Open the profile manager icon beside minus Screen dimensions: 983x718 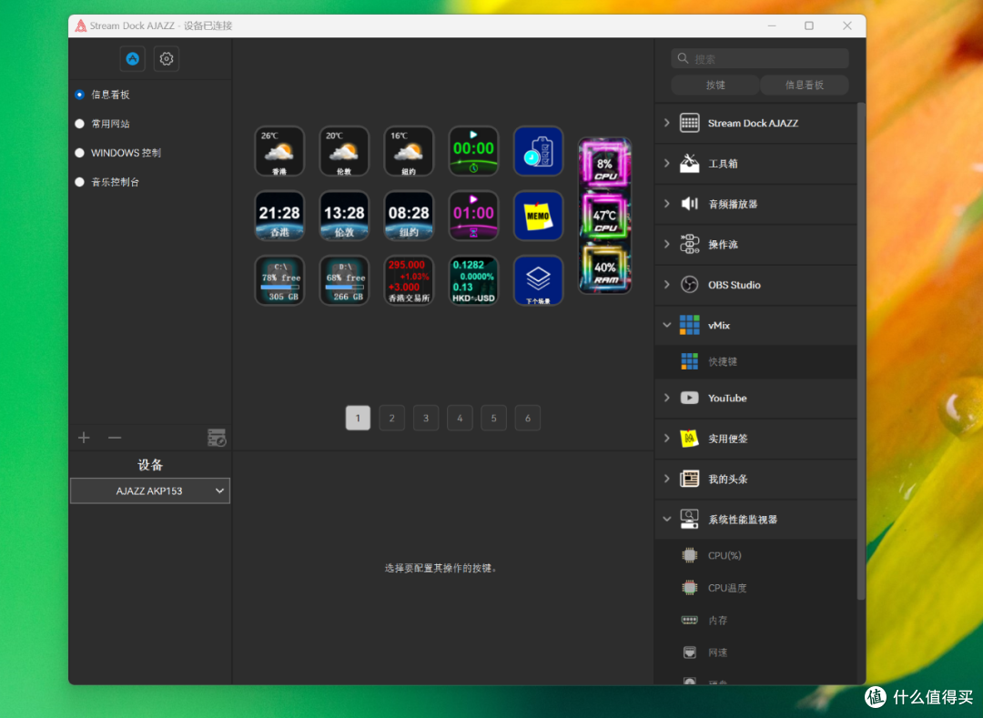click(217, 438)
